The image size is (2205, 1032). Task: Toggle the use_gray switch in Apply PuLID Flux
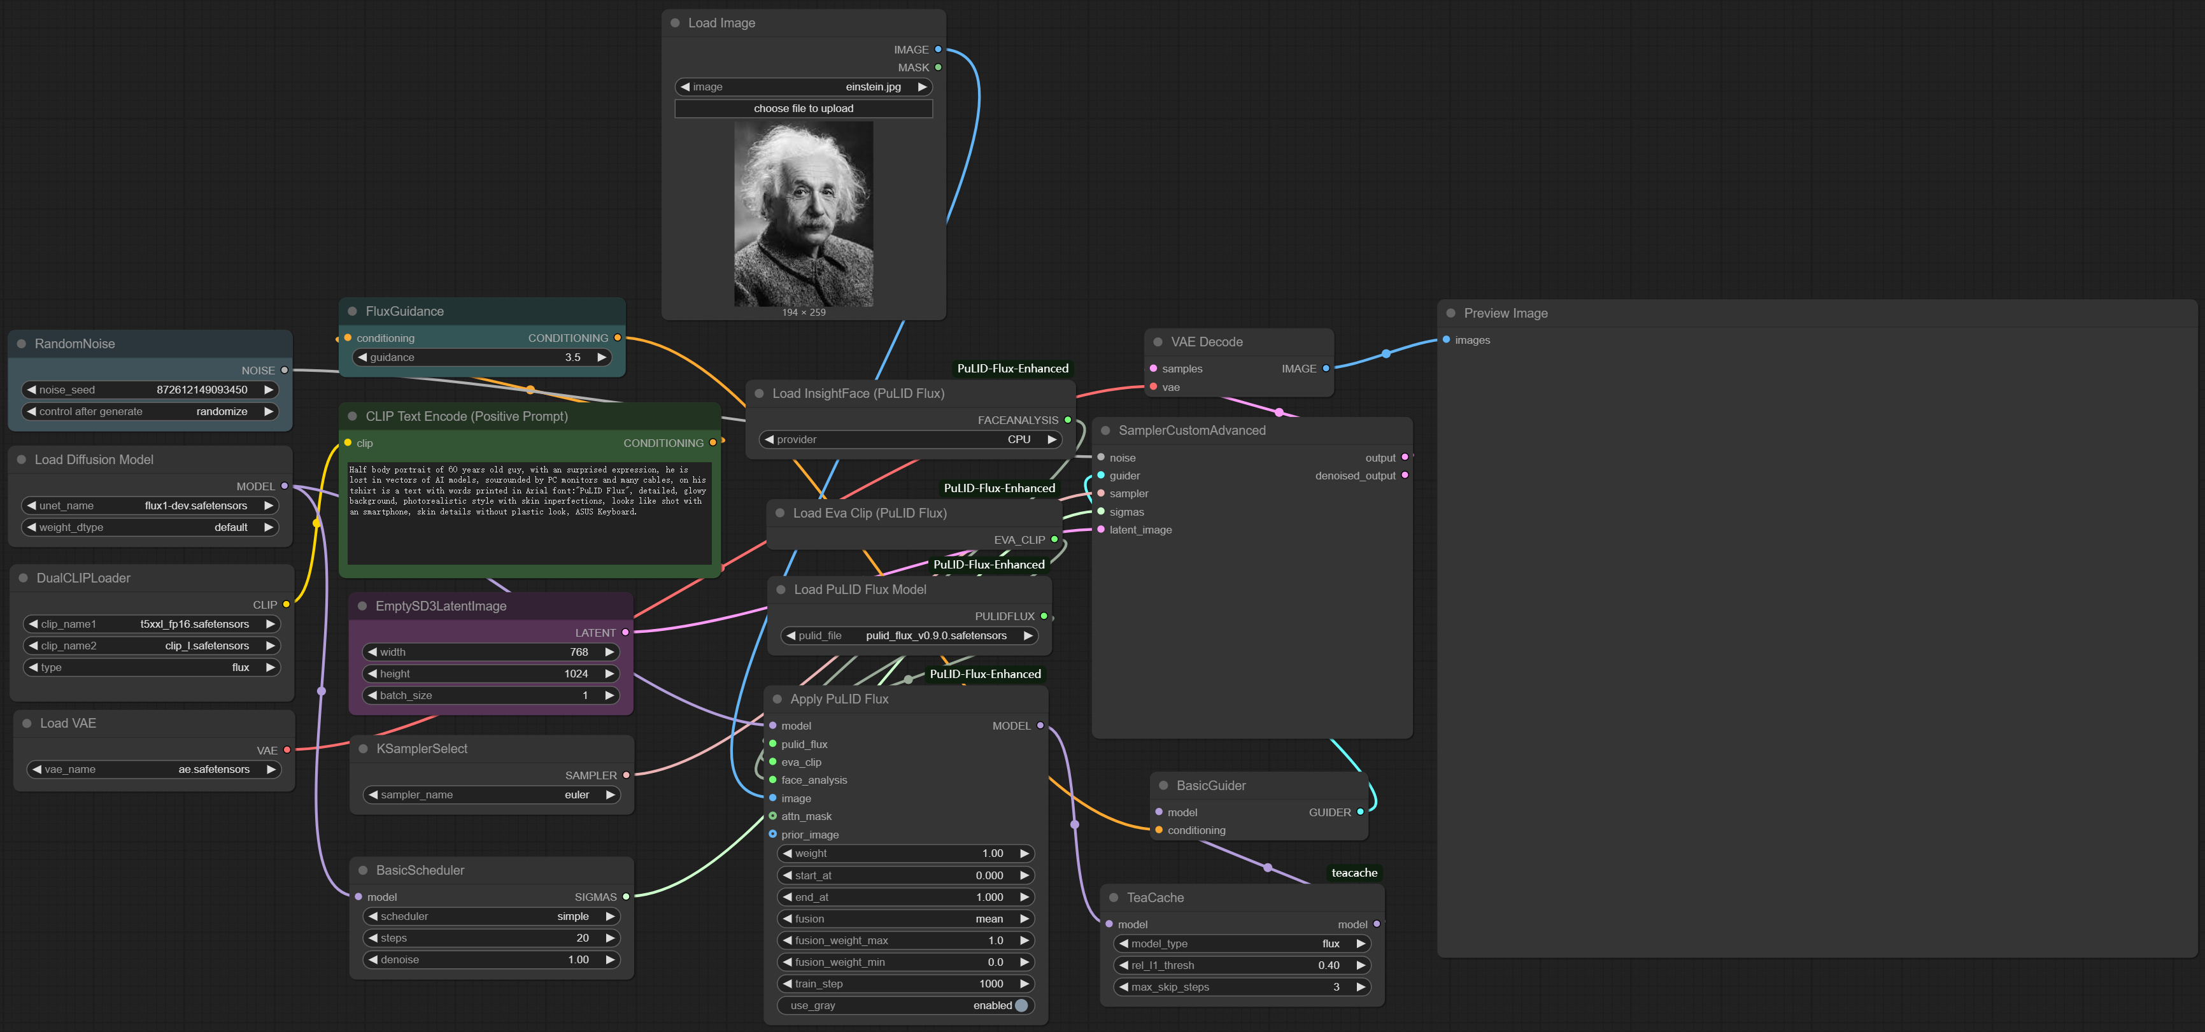[1021, 1007]
